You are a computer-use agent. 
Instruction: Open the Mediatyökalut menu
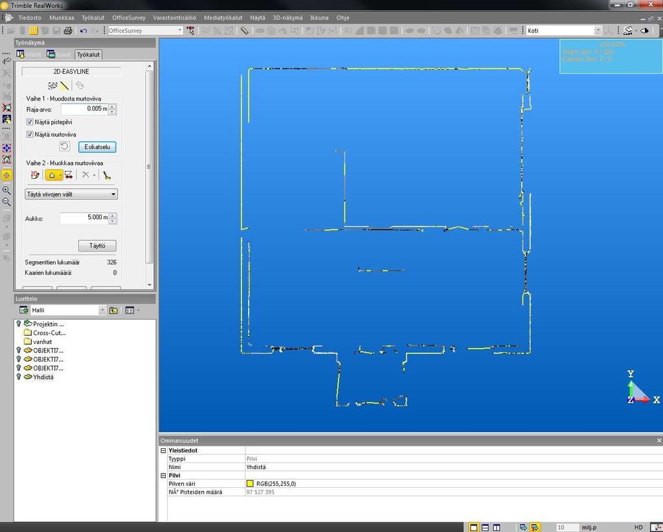(223, 17)
